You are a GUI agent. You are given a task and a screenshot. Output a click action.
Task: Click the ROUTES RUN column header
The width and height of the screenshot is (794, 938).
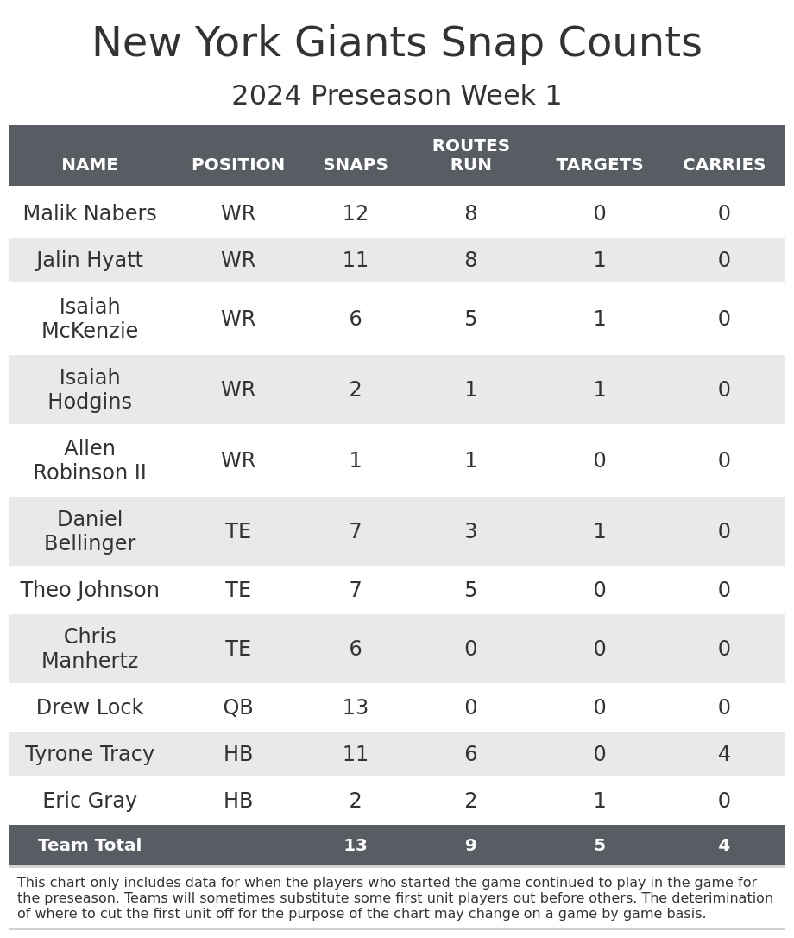pos(470,155)
